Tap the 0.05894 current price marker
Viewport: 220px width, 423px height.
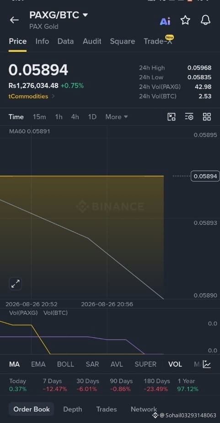(205, 176)
